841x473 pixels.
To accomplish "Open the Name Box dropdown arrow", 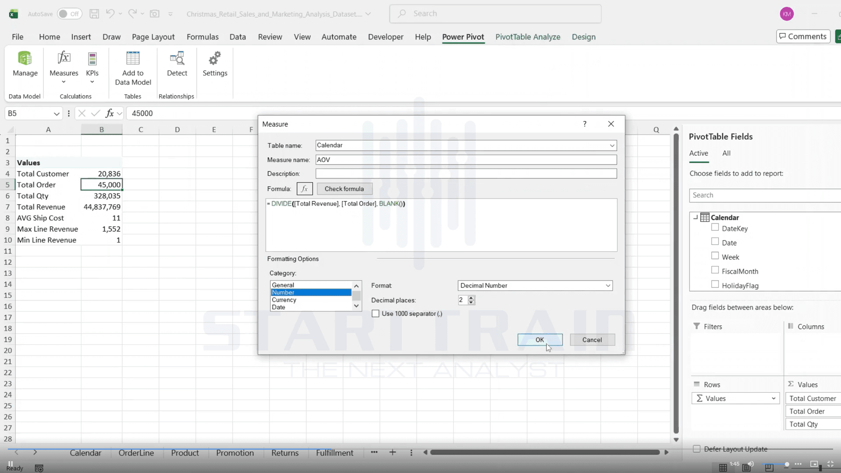I will pos(57,114).
